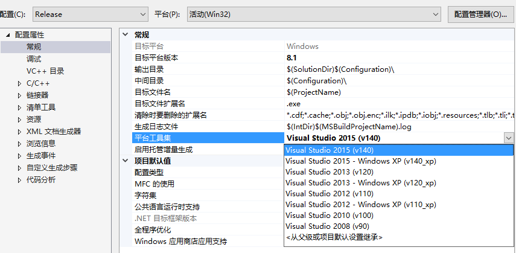Viewport: 516px width, 253px height.
Task: Open the platform dropdown showing 活动(Win32)
Action: [314, 14]
